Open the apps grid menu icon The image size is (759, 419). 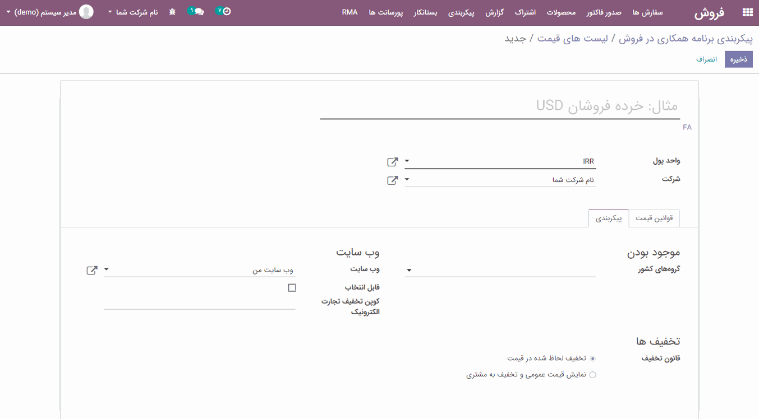747,12
